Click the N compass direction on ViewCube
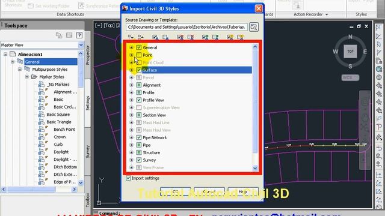 point(350,37)
